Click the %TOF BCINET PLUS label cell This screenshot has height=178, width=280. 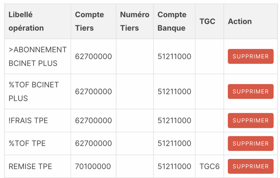34,91
